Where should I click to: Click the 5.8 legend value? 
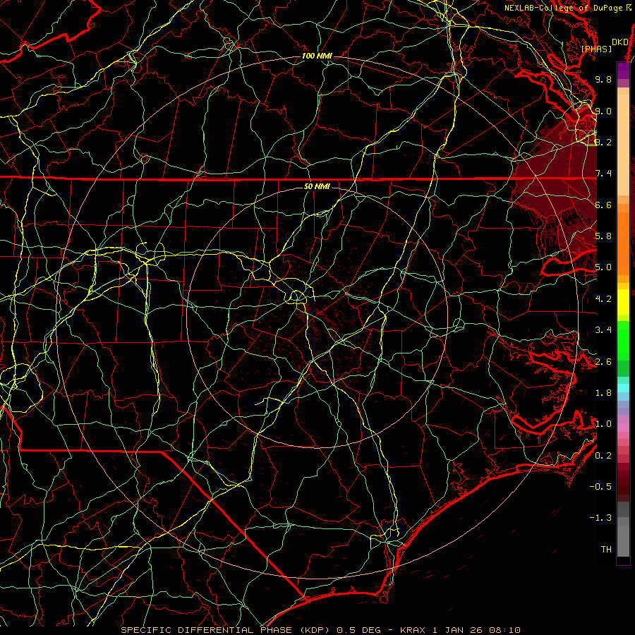pos(603,236)
